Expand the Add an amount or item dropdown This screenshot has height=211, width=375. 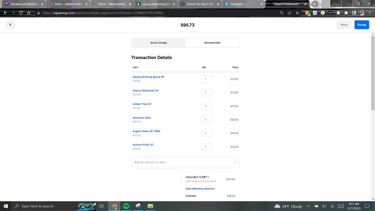(x=235, y=162)
